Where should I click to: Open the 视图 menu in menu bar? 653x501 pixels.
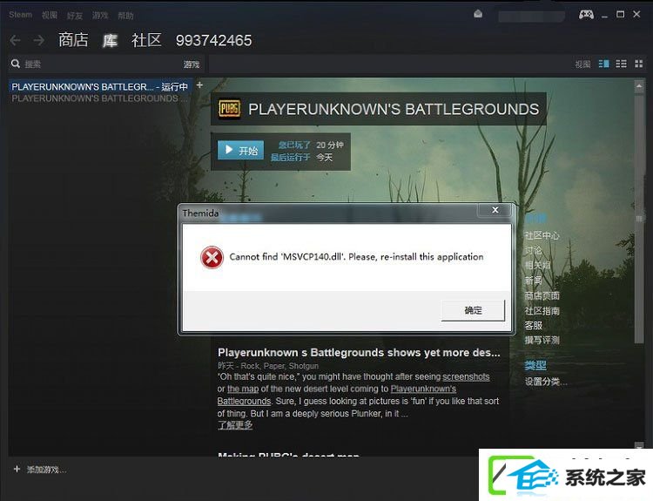pos(50,15)
